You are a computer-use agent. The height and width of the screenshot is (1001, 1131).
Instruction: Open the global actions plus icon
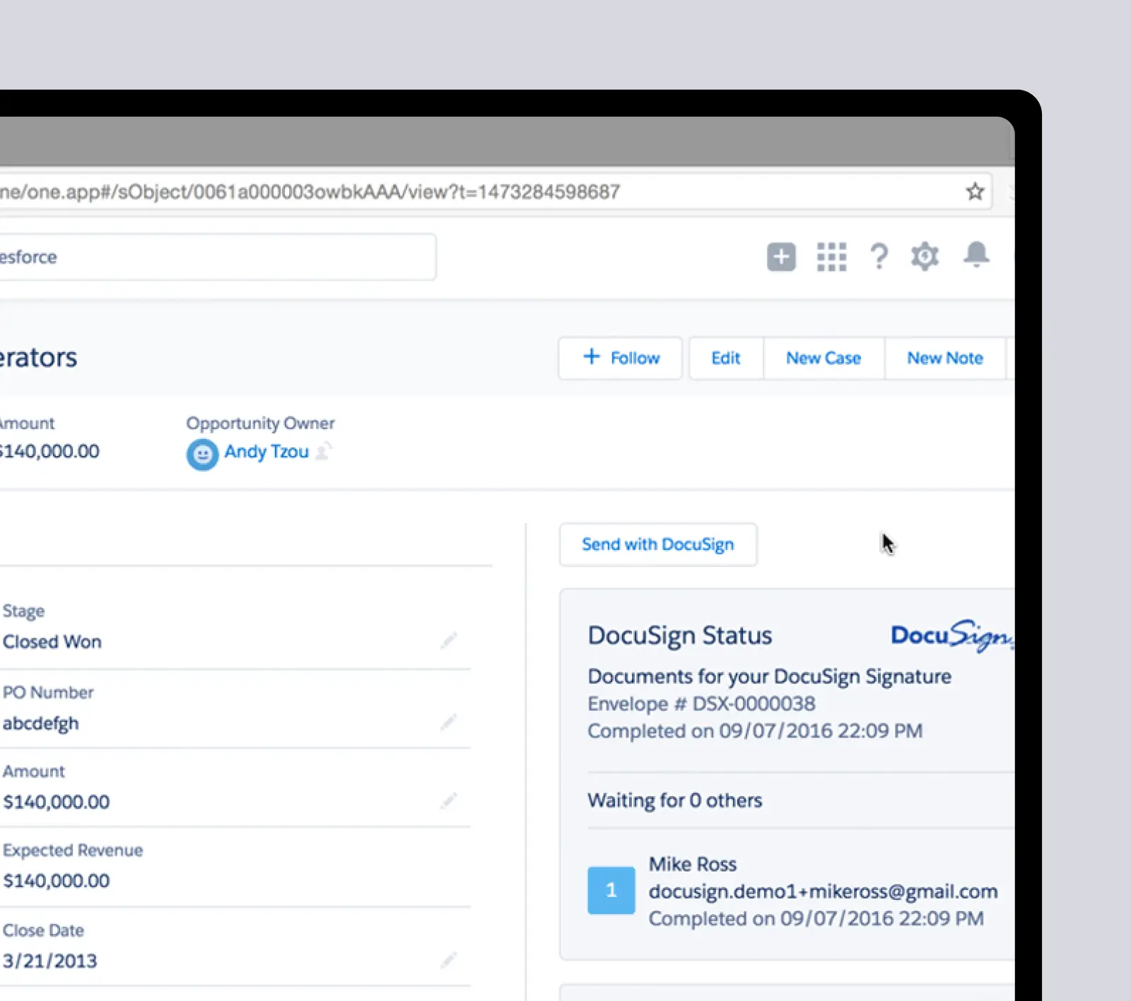[x=781, y=257]
